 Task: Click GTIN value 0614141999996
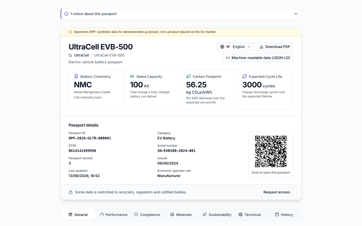pyautogui.click(x=82, y=151)
